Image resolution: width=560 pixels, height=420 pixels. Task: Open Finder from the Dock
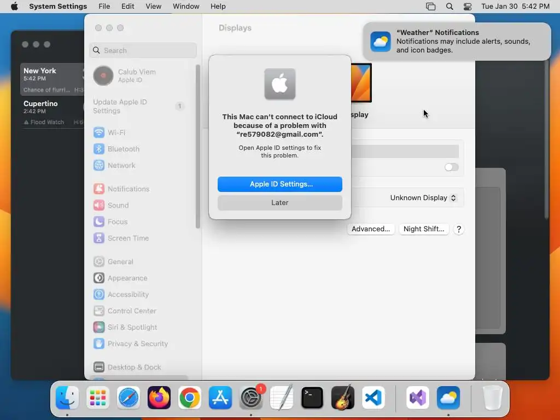(x=67, y=398)
